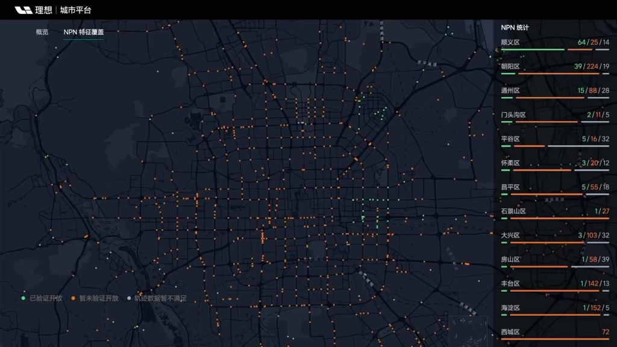Image resolution: width=617 pixels, height=347 pixels.
Task: Click the 大兴区 progress bar
Action: click(x=554, y=242)
